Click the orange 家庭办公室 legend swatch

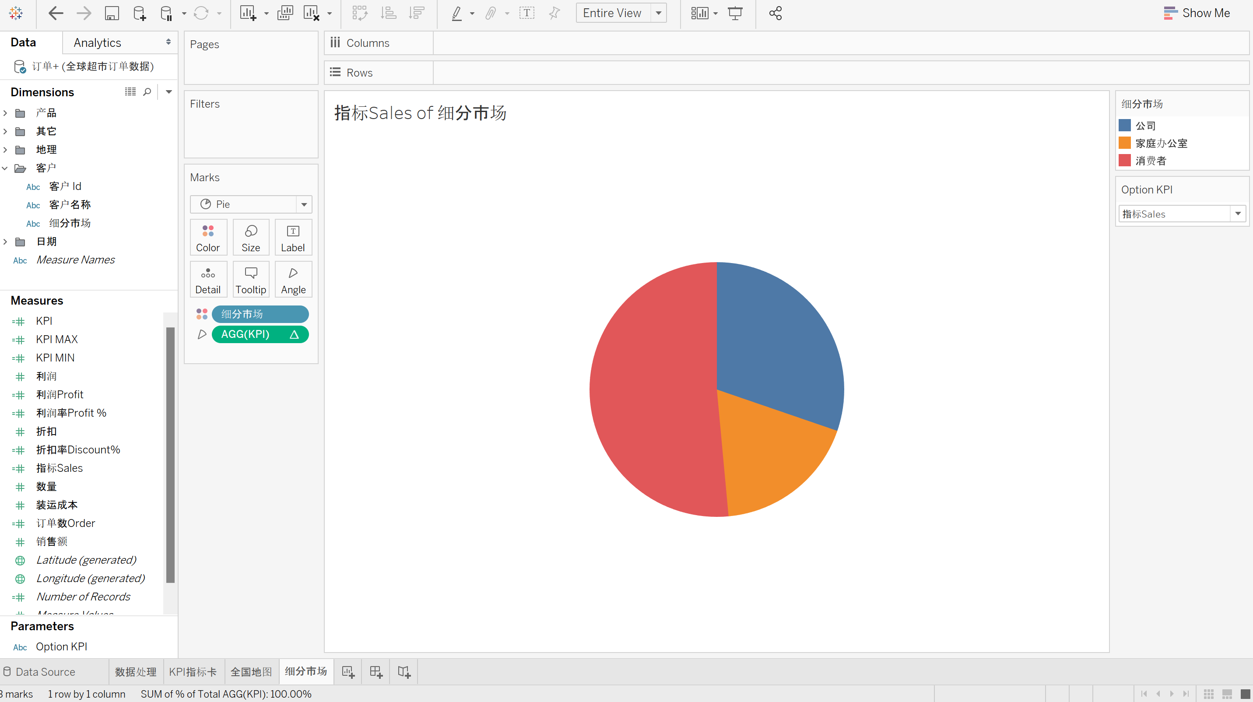[1125, 143]
